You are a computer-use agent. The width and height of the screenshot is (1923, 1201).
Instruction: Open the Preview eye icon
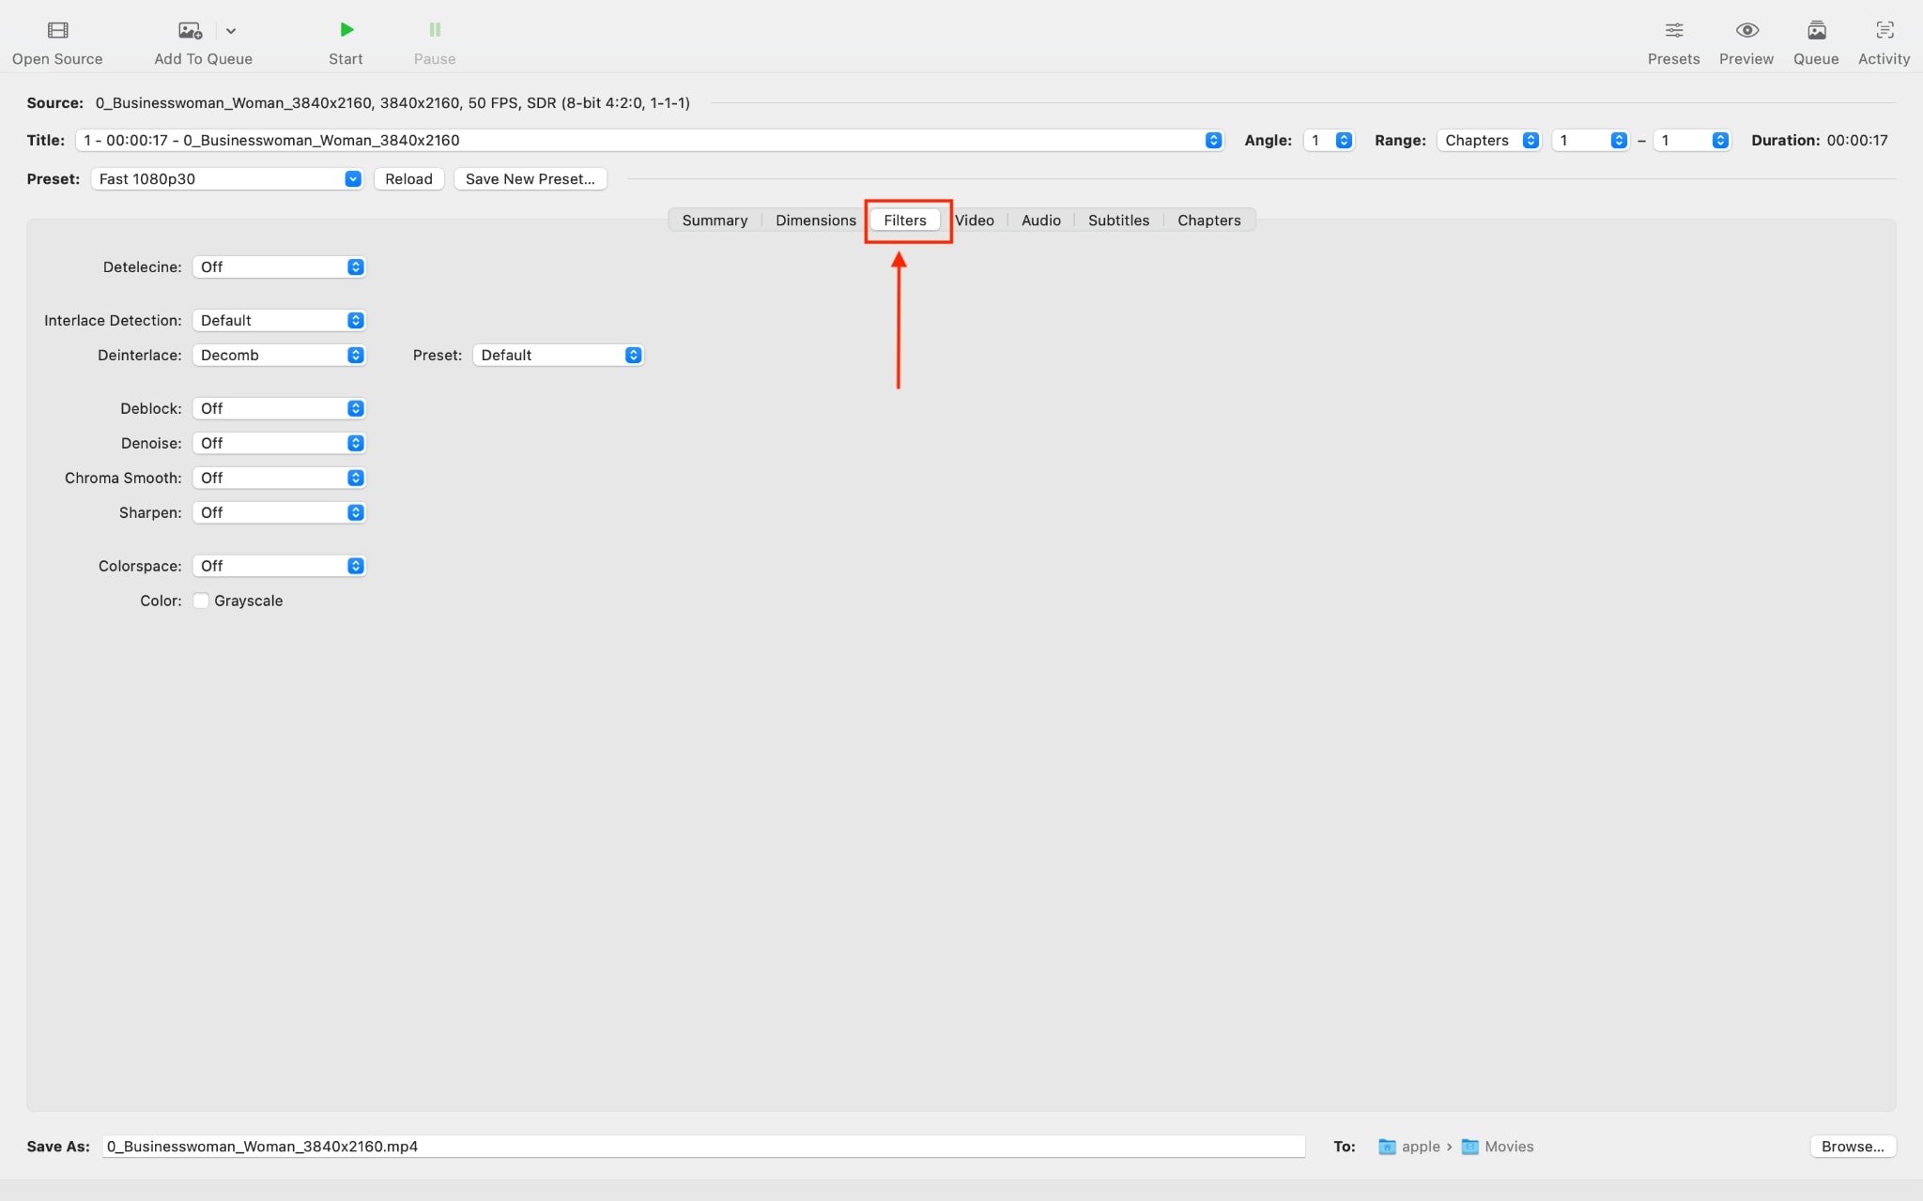[1746, 31]
